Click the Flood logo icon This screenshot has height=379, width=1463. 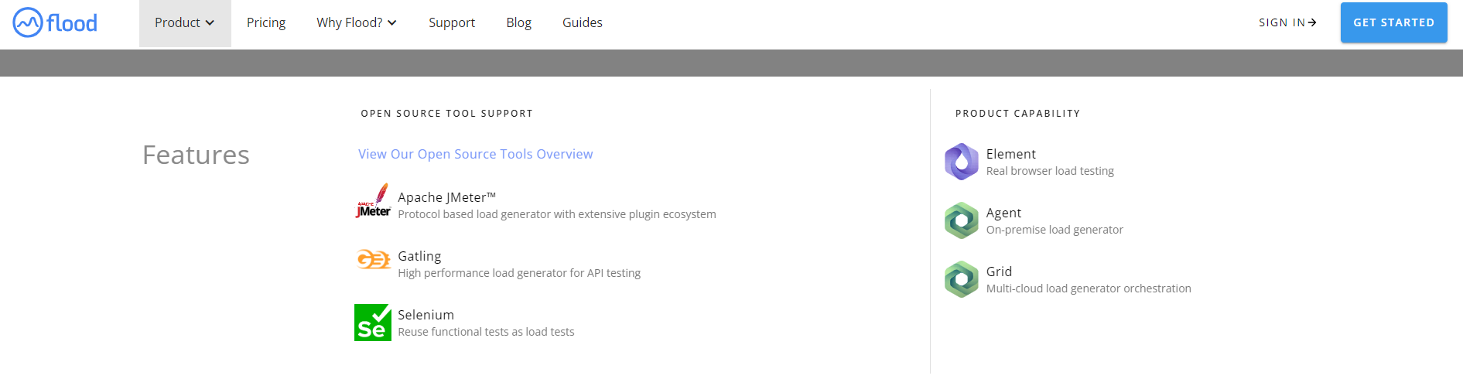(28, 22)
